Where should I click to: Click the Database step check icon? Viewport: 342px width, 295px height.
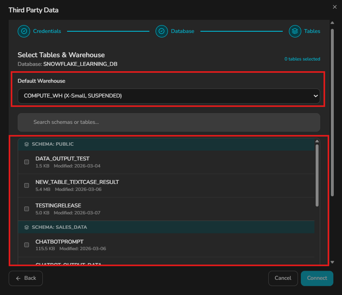(162, 31)
